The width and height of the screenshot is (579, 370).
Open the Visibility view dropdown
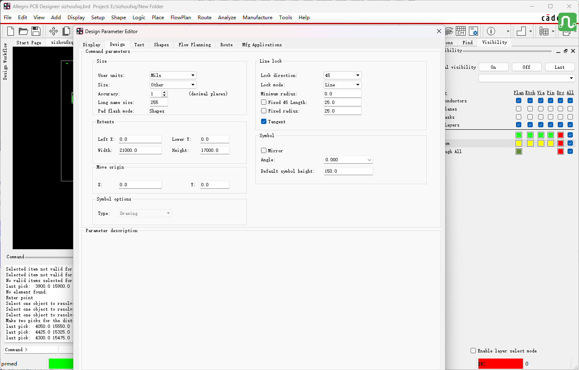(527, 78)
